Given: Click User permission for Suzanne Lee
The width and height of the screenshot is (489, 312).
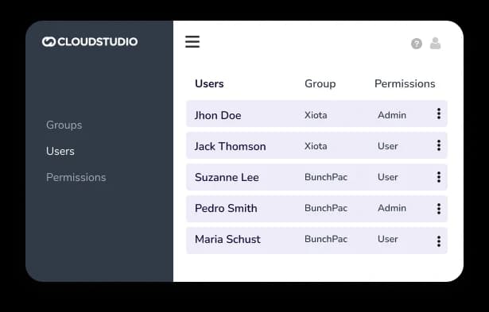Looking at the screenshot, I should [x=388, y=177].
